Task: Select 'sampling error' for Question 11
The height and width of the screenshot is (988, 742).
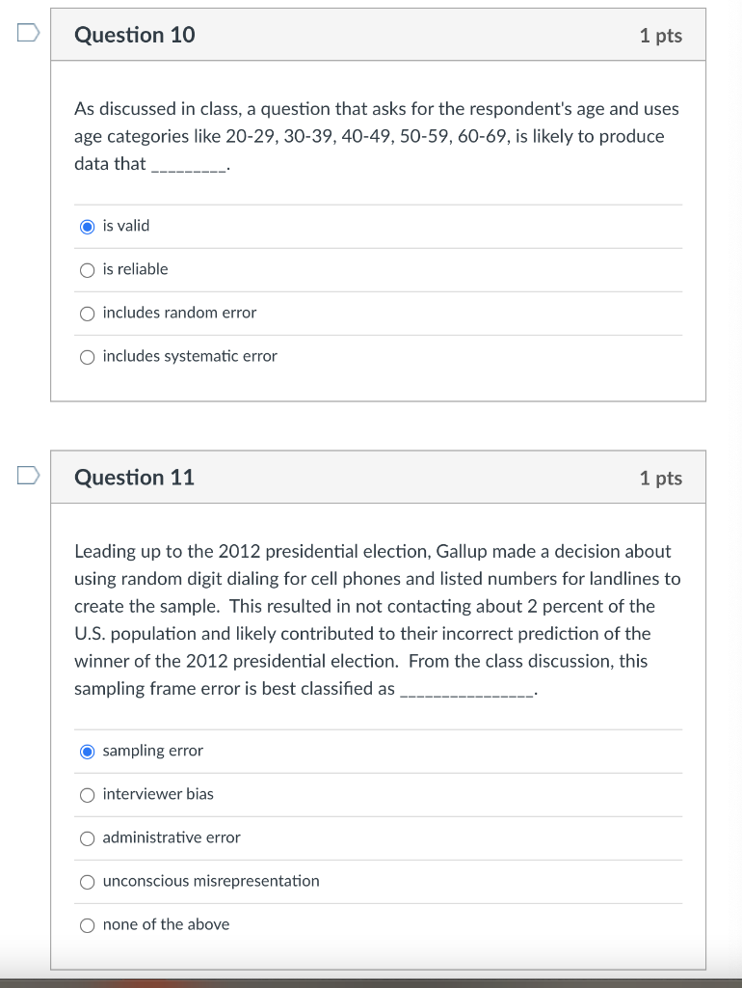Action: coord(88,751)
